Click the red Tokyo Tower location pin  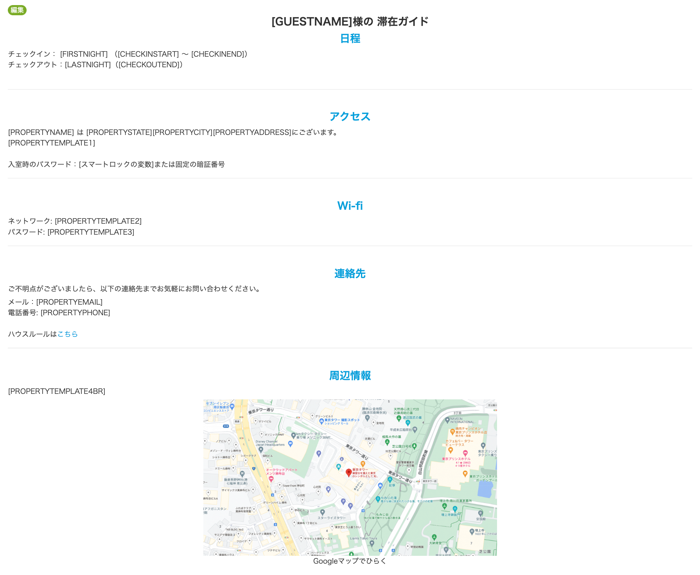click(x=348, y=473)
